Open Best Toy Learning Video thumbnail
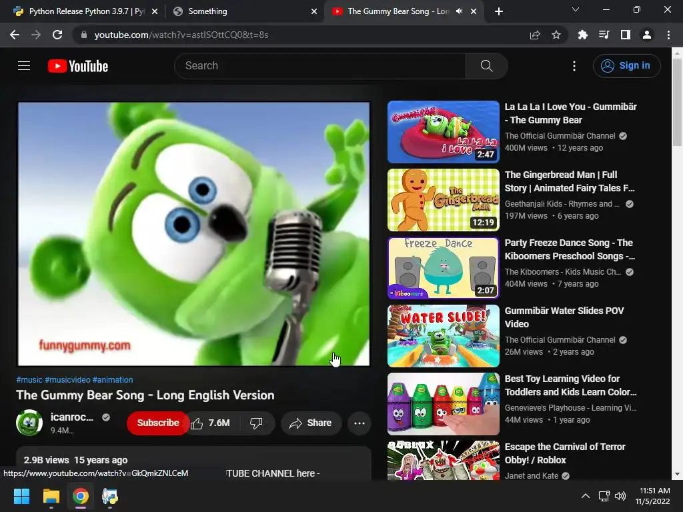Screen dimensions: 683x512 pos(444,403)
